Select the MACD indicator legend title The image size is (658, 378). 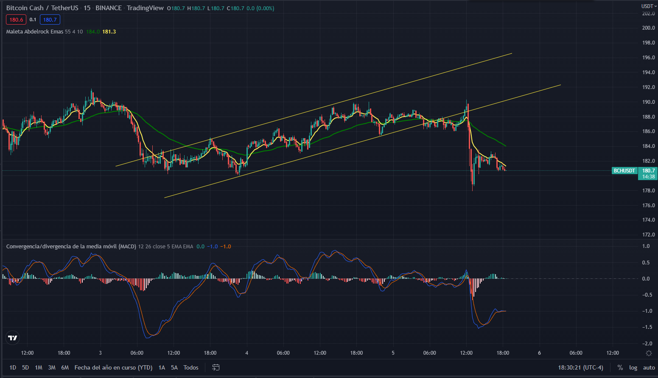(x=71, y=247)
